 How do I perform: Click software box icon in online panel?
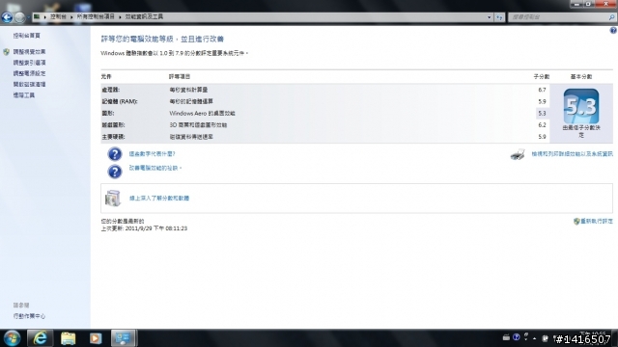(113, 198)
